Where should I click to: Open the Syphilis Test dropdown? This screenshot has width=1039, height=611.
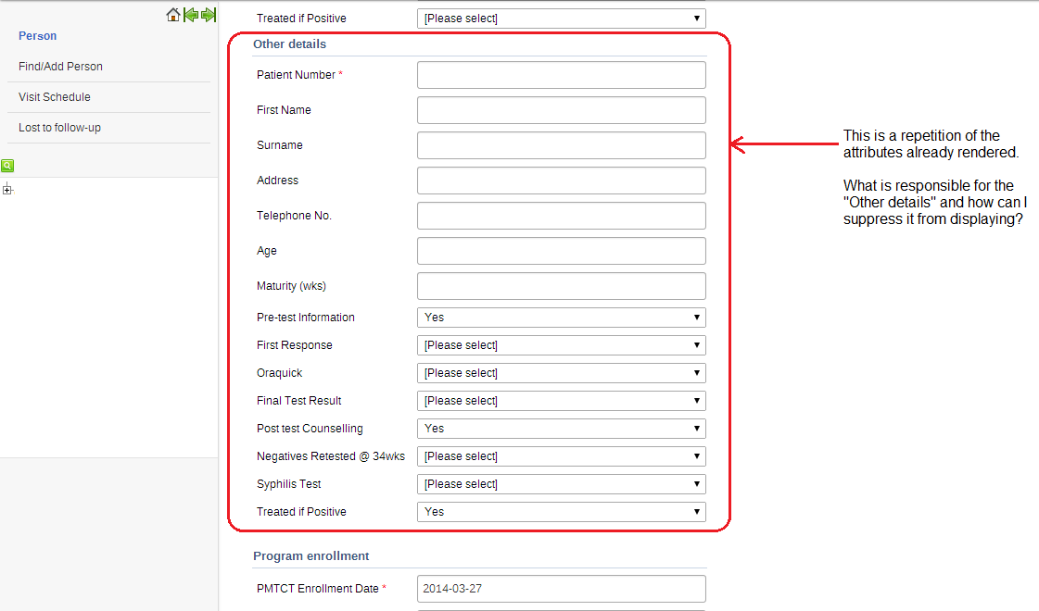pyautogui.click(x=561, y=484)
